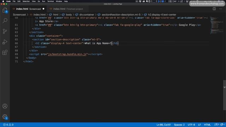Click the Google Play anchor text
This screenshot has width=226, height=127.
(187, 25)
